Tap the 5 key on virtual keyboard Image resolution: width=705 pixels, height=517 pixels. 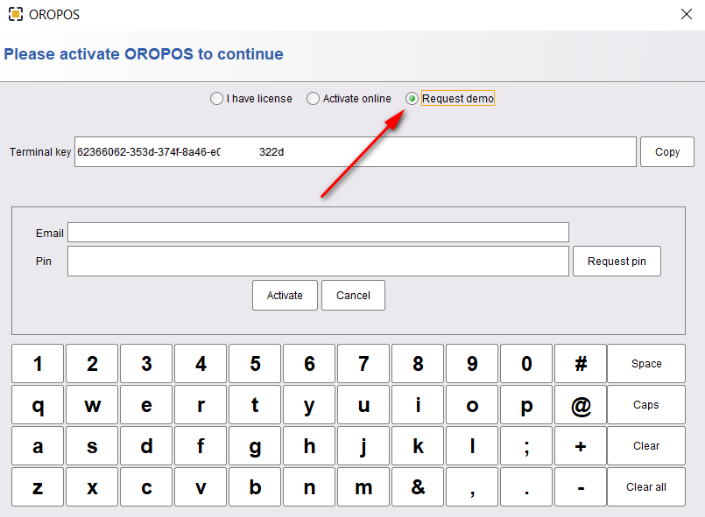pos(255,363)
